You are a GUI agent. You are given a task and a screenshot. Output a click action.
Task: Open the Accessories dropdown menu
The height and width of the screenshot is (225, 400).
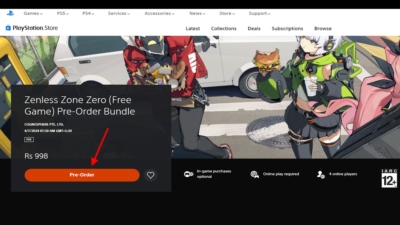(x=159, y=13)
